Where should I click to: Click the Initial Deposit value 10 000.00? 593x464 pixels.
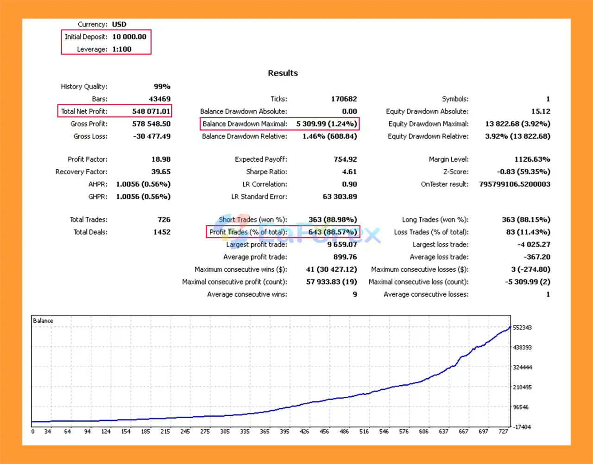(129, 37)
